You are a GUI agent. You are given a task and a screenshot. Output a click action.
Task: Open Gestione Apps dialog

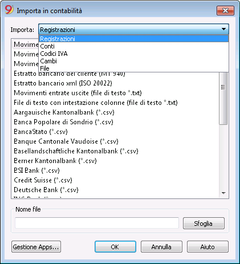(36, 247)
